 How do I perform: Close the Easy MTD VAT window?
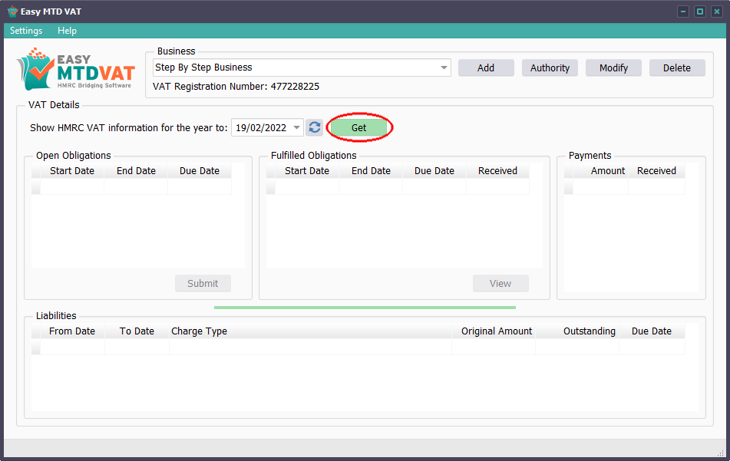tap(717, 12)
